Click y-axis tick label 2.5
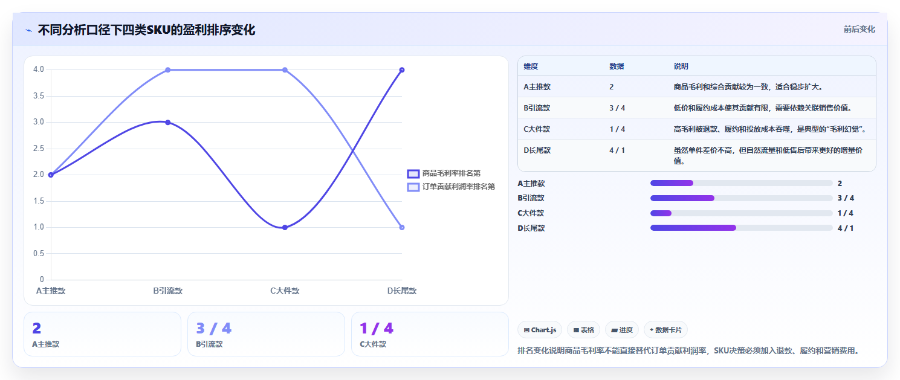This screenshot has width=900, height=380. (x=39, y=148)
